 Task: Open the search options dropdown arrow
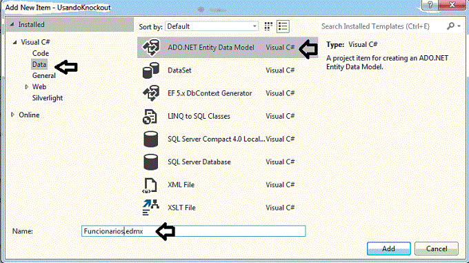(459, 26)
